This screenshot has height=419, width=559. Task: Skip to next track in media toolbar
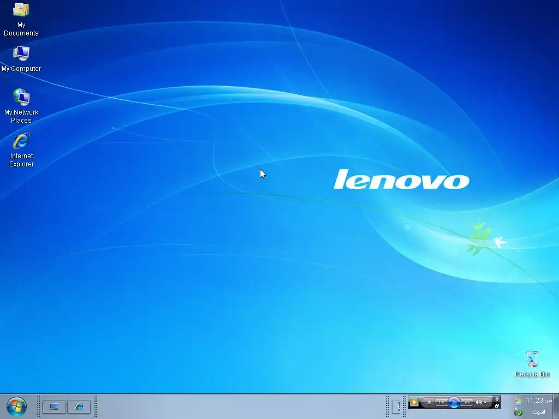[467, 402]
